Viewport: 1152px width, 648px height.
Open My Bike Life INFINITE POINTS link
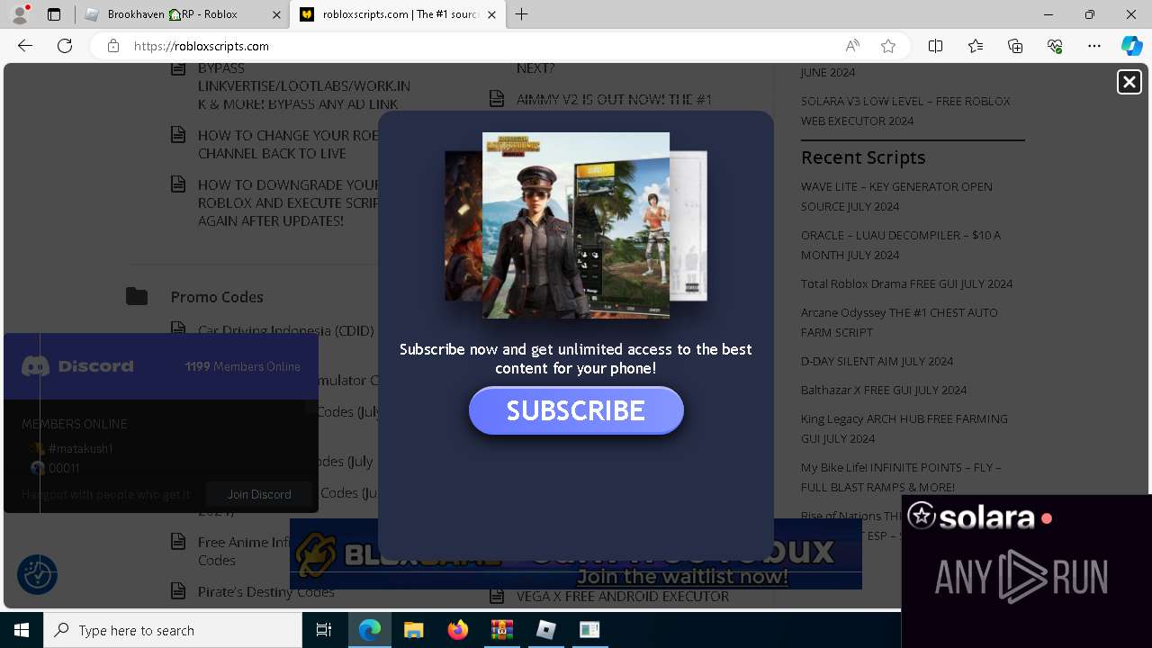(x=901, y=477)
